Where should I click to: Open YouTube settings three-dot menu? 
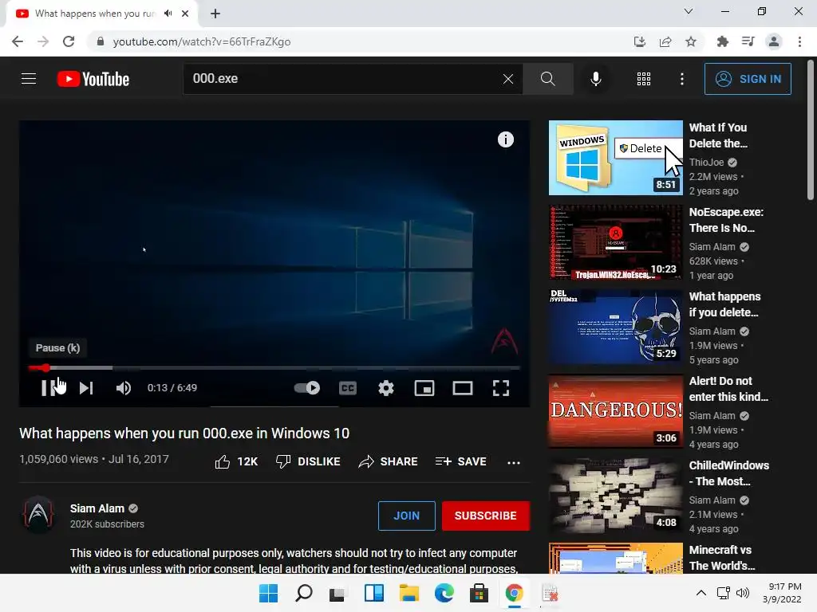[x=681, y=79]
